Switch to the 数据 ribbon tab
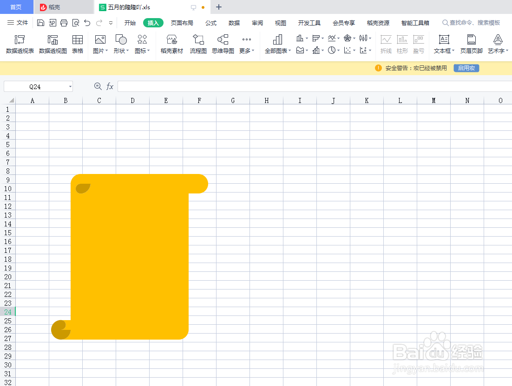Viewport: 512px width, 386px height. 234,23
